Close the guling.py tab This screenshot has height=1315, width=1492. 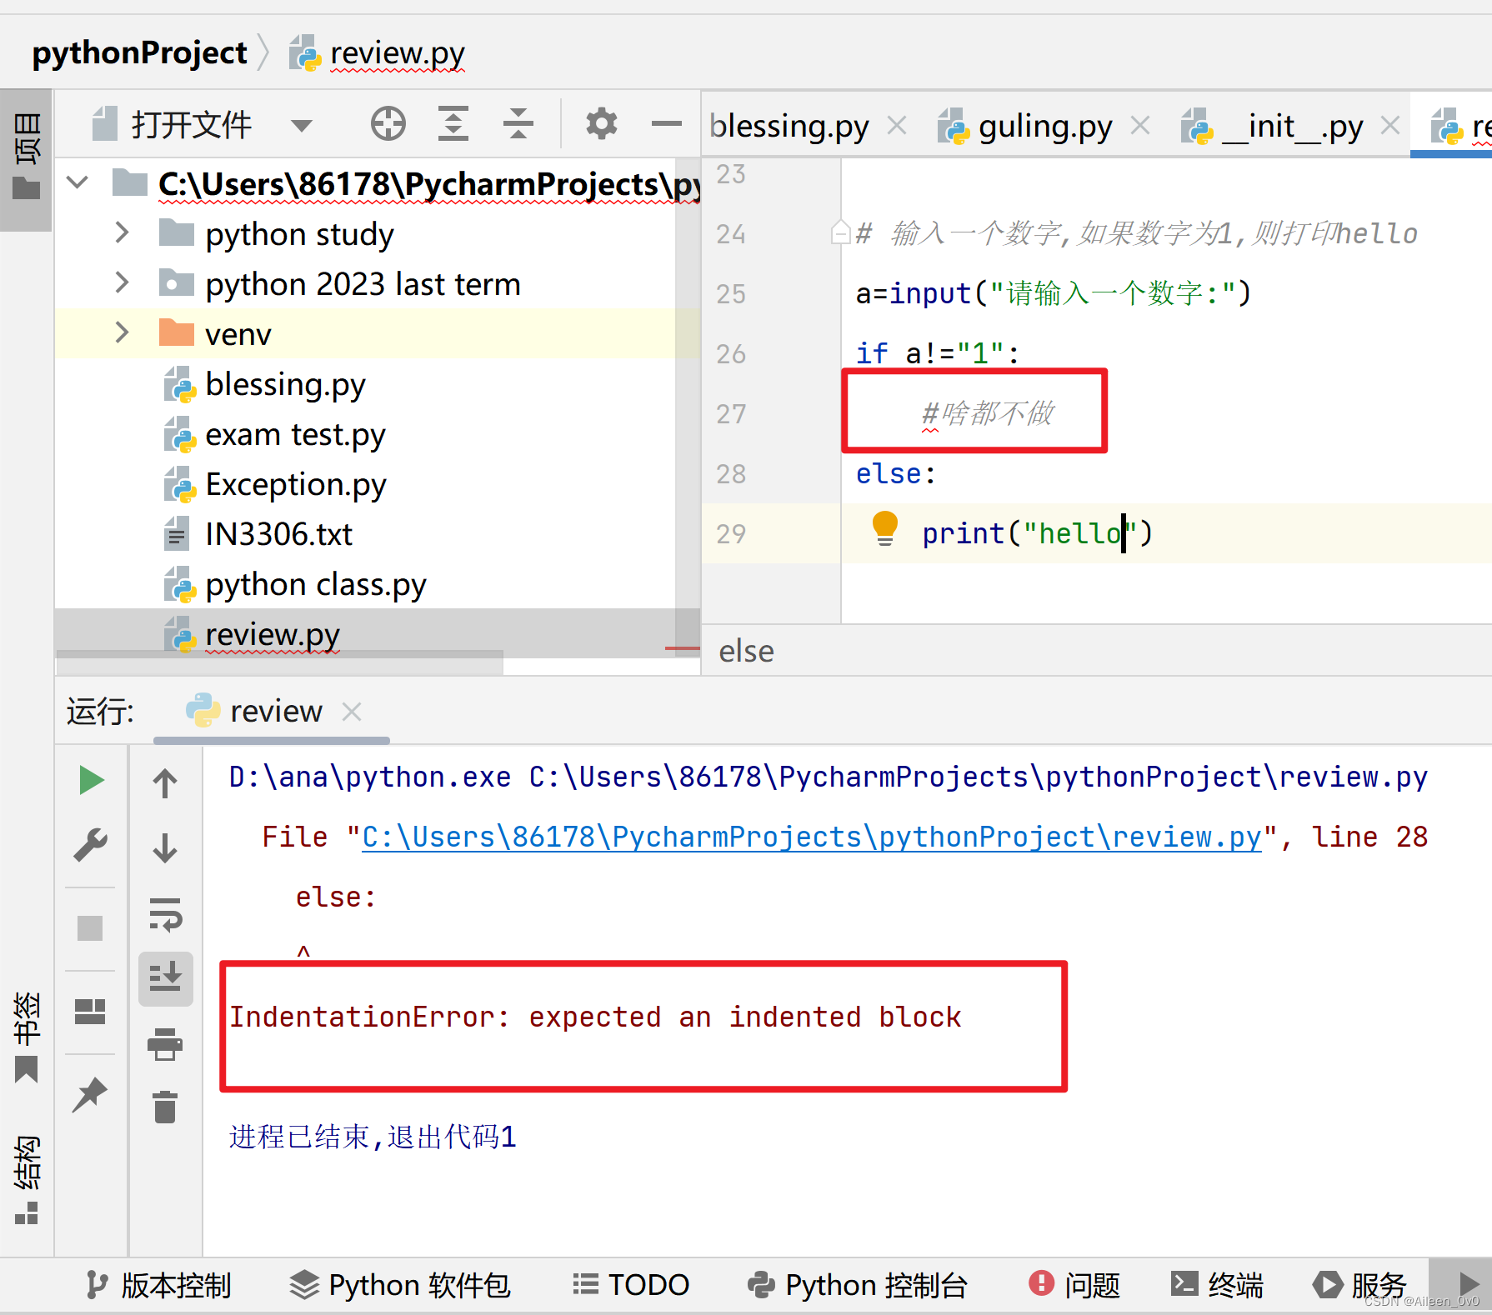[1140, 126]
